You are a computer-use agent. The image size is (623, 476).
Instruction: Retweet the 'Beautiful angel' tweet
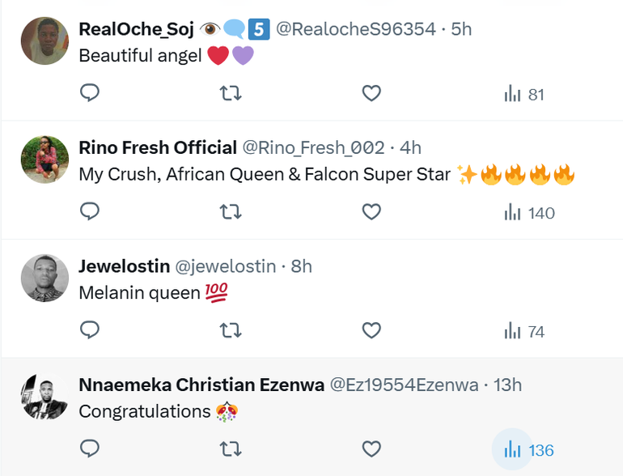pyautogui.click(x=231, y=94)
